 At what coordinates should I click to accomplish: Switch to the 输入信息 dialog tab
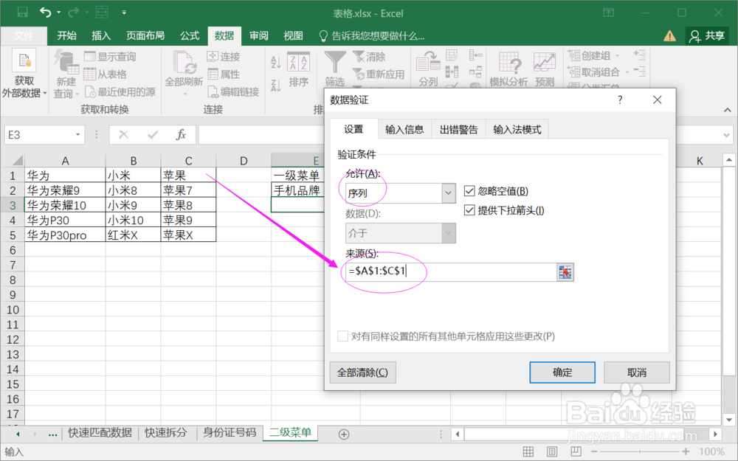404,129
